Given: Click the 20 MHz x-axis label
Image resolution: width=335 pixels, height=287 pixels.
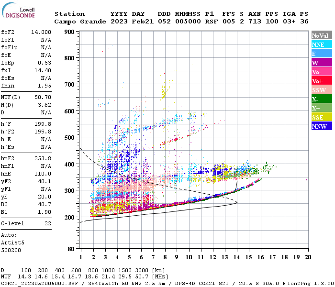Looking at the screenshot, I should (308, 257).
